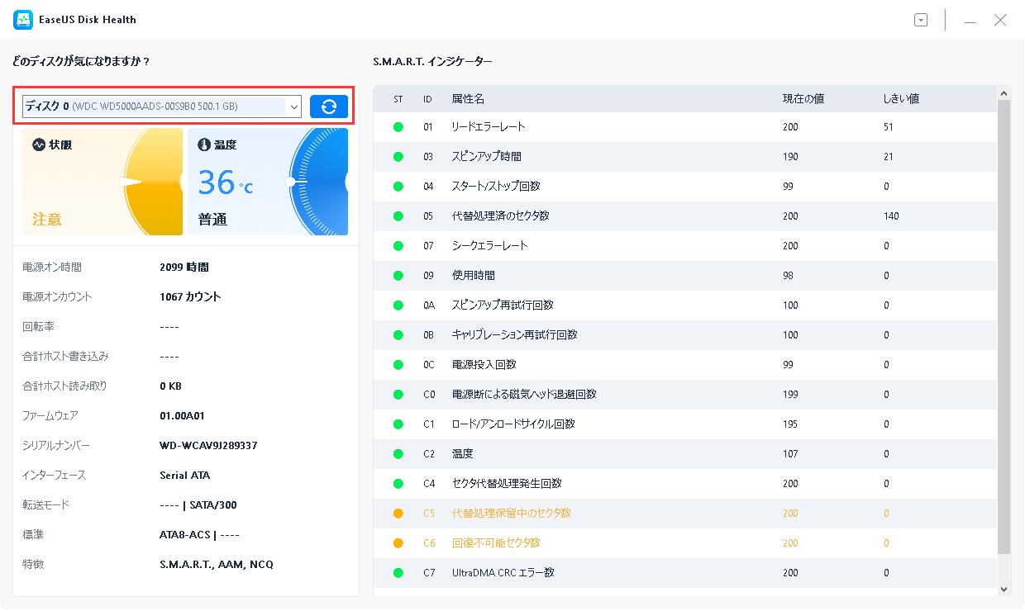Click the yellow status gauge showing 注意
1025x611 pixels.
point(153,182)
